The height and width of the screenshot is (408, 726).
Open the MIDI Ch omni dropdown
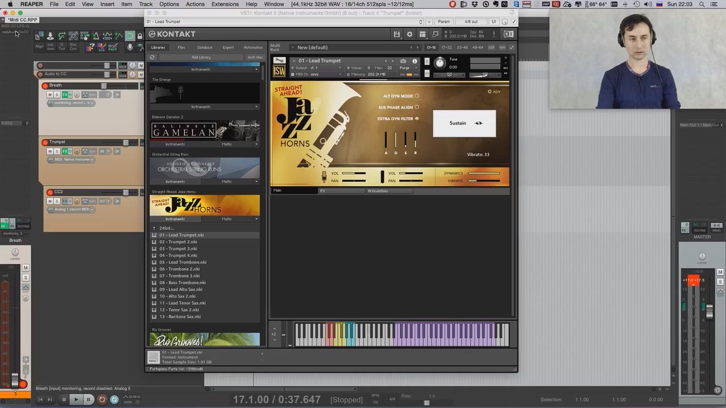[x=340, y=74]
